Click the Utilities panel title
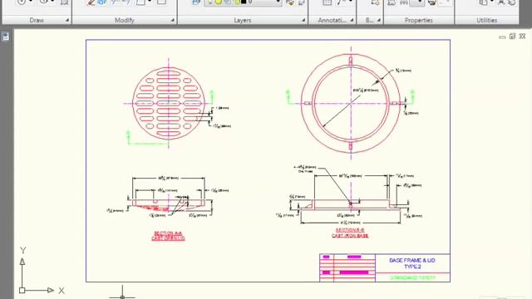Viewport: 532px width, 299px height. (486, 20)
